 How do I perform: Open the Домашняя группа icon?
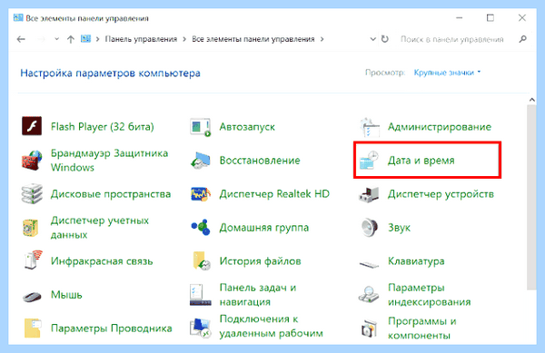[201, 228]
